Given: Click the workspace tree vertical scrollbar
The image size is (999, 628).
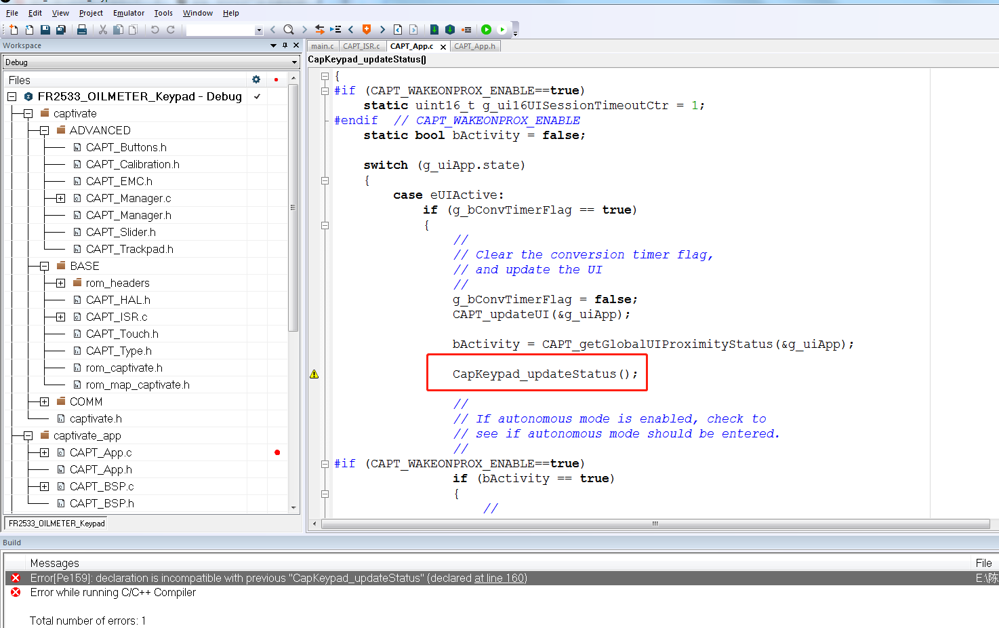Looking at the screenshot, I should [293, 208].
